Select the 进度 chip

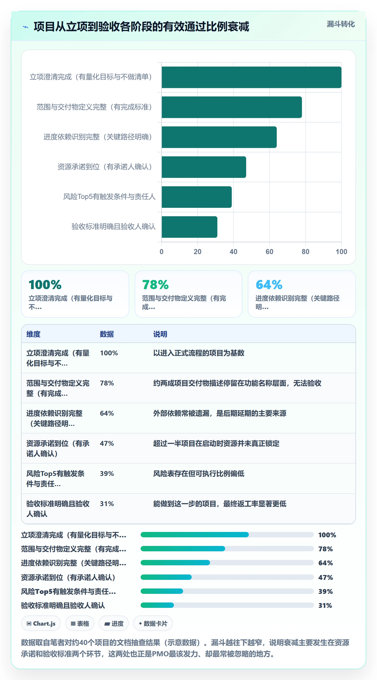(114, 623)
